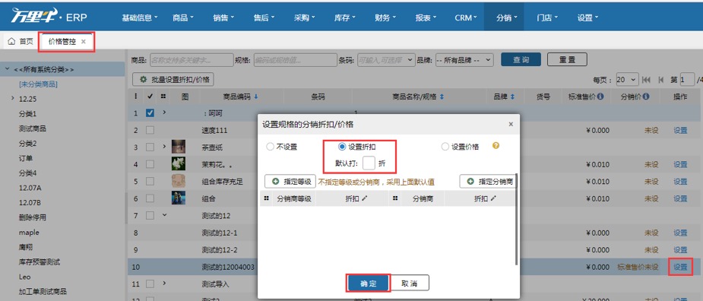Open the 商品 menu
The height and width of the screenshot is (301, 703).
pyautogui.click(x=182, y=18)
